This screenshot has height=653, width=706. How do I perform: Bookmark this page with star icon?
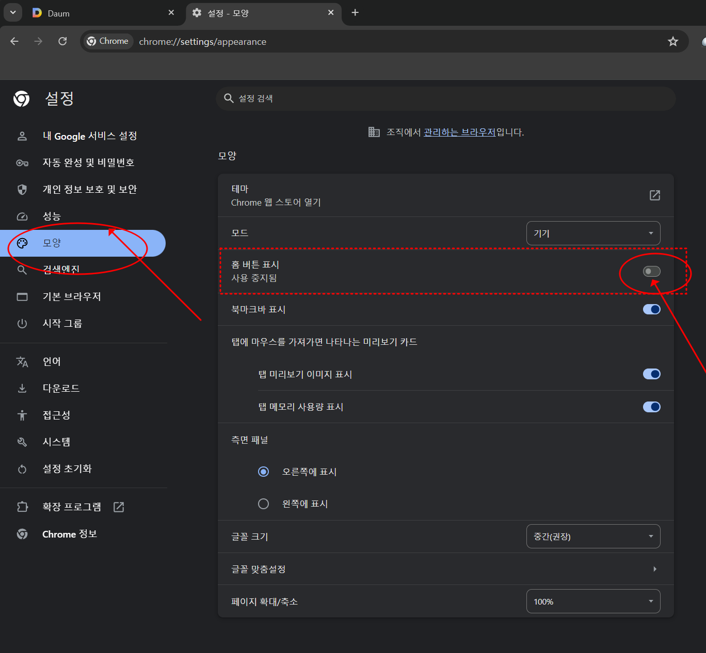tap(673, 41)
